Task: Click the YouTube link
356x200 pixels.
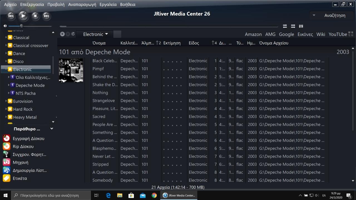Action: (338, 34)
